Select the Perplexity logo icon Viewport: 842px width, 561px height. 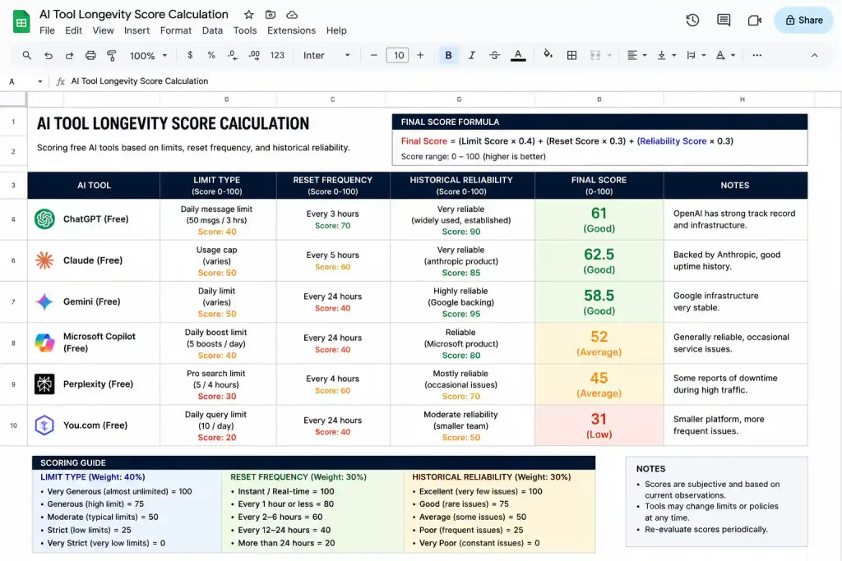tap(44, 384)
